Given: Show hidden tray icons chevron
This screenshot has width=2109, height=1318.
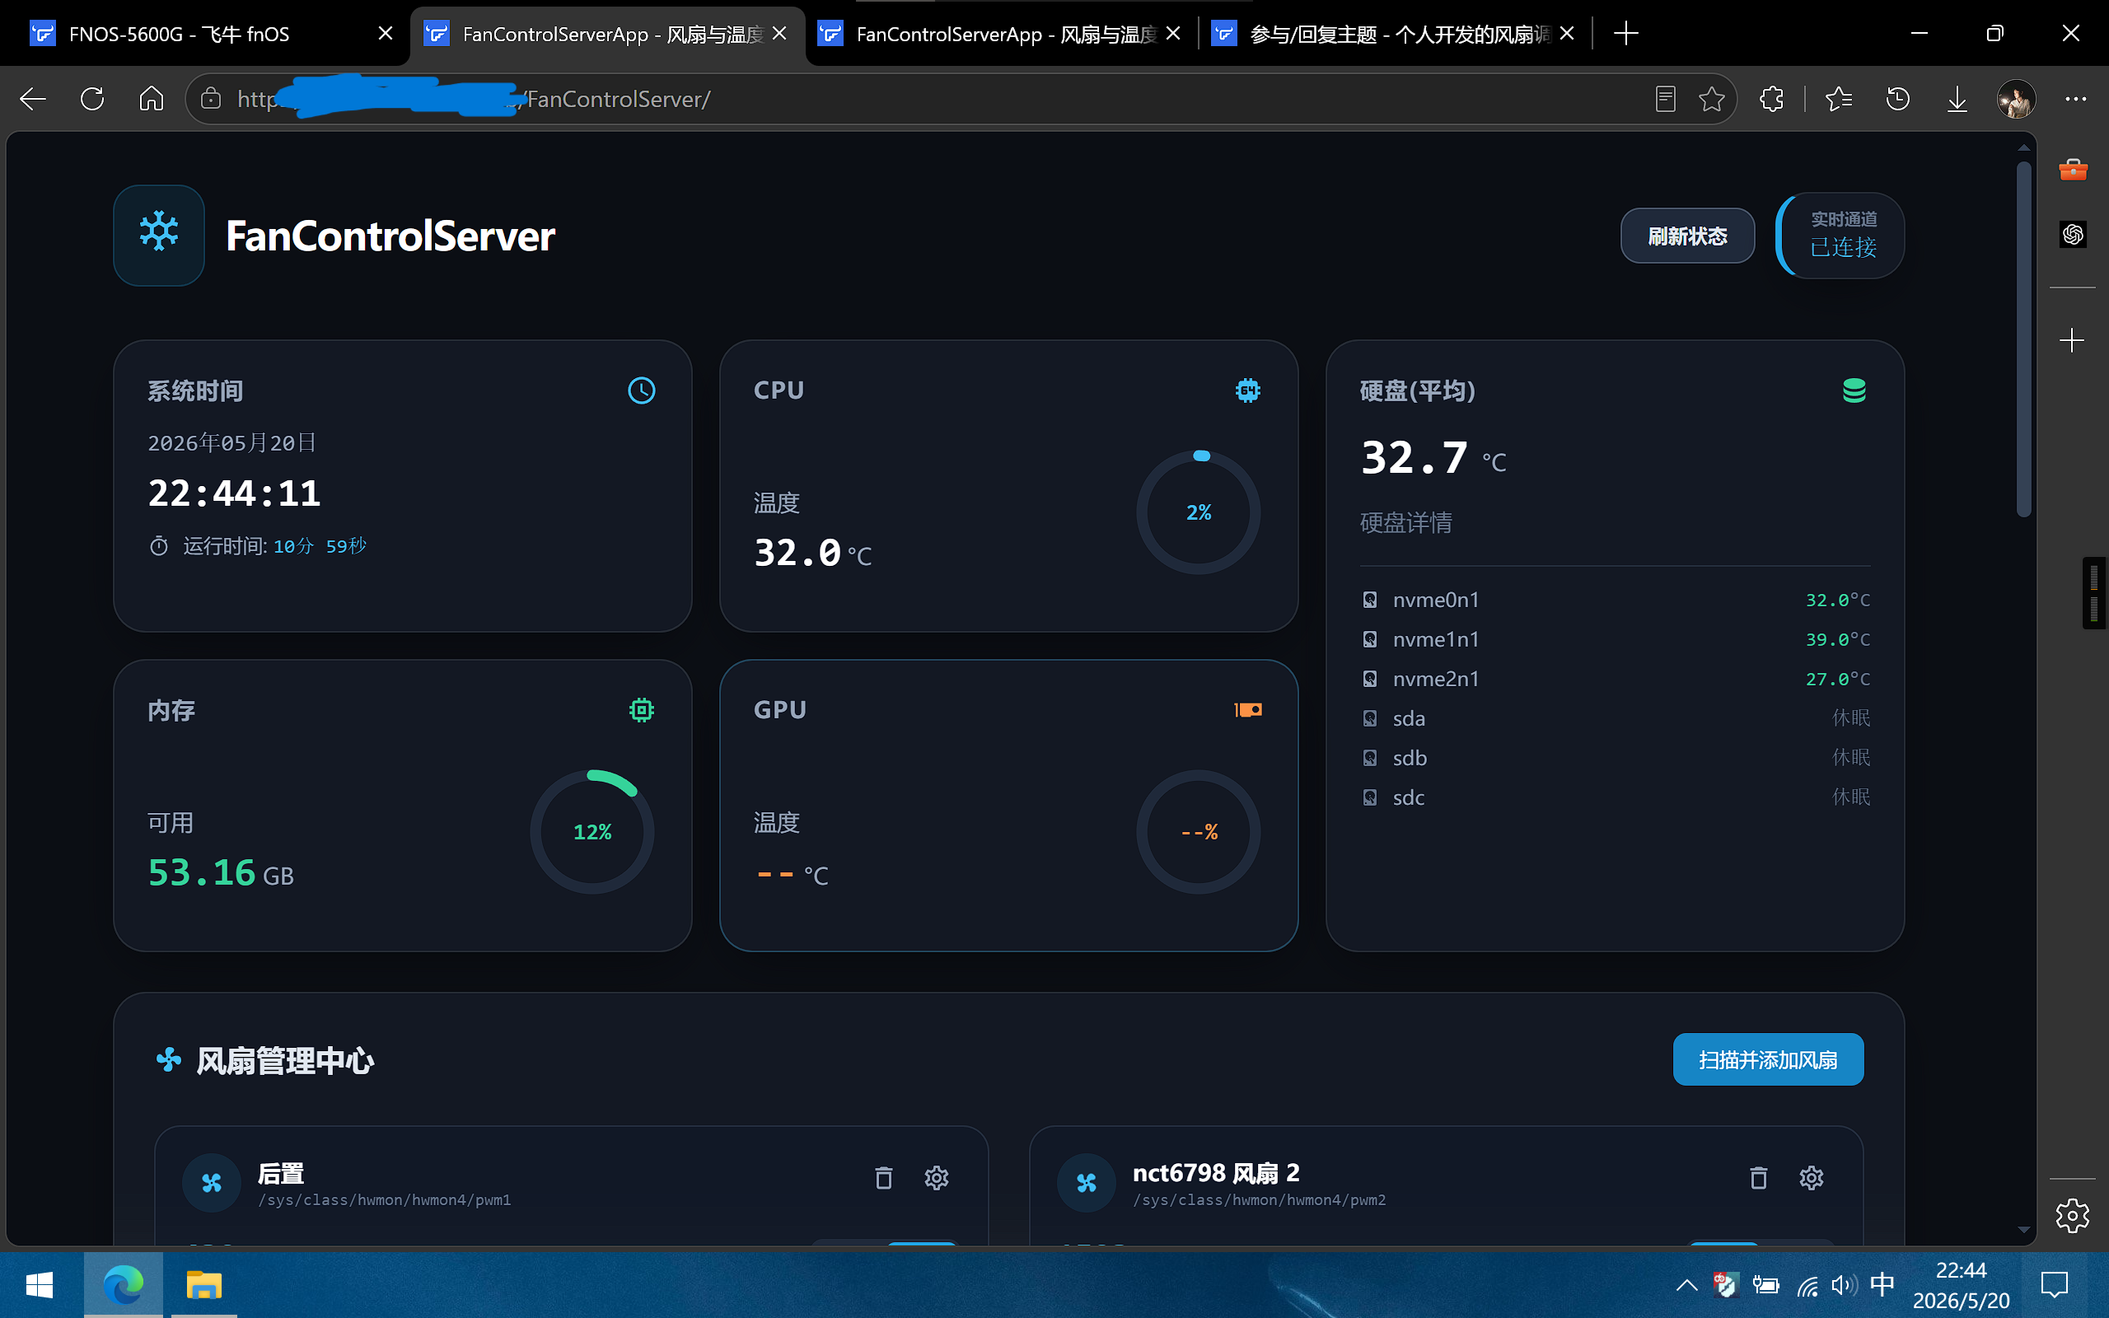Looking at the screenshot, I should tap(1686, 1285).
